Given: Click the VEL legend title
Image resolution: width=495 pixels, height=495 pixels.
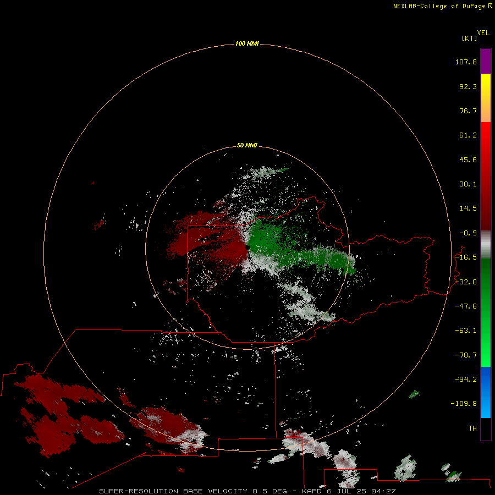Looking at the screenshot, I should pos(483,33).
